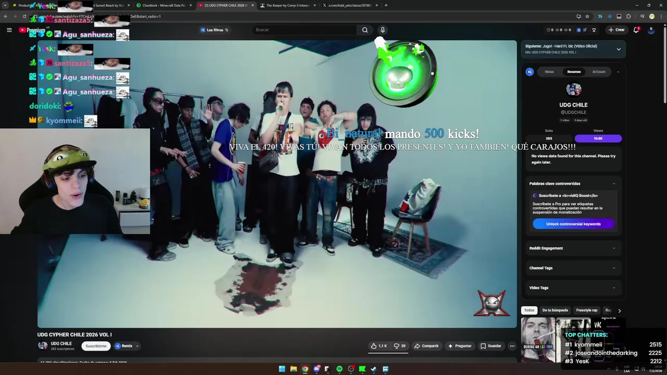Expand Channel Tags section

click(x=572, y=268)
